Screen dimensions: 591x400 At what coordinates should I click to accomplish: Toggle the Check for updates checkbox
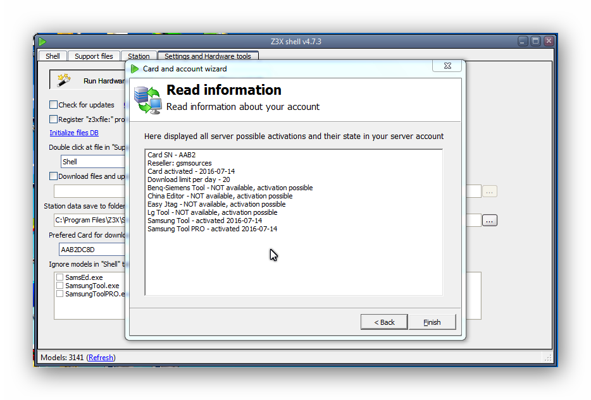point(54,105)
